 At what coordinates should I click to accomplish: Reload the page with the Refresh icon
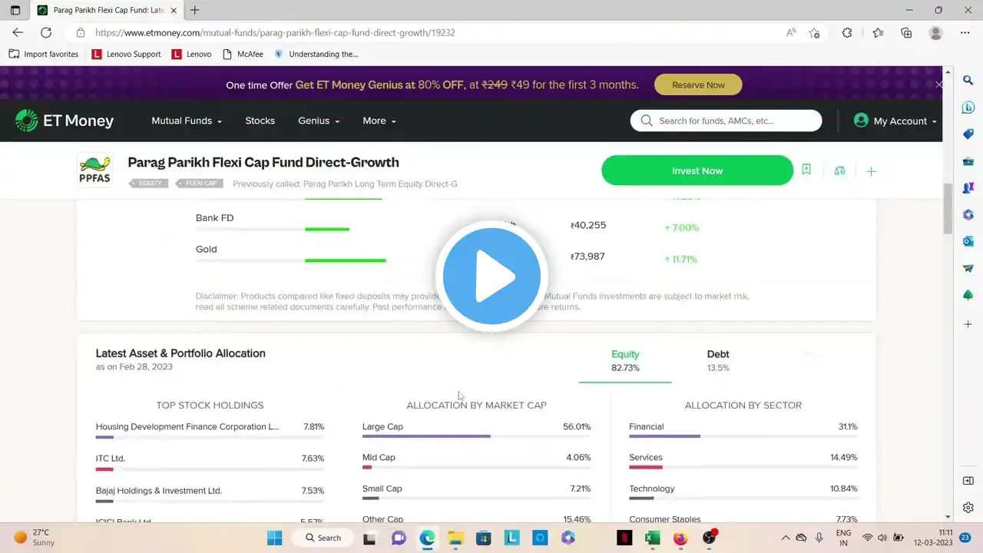[x=46, y=33]
